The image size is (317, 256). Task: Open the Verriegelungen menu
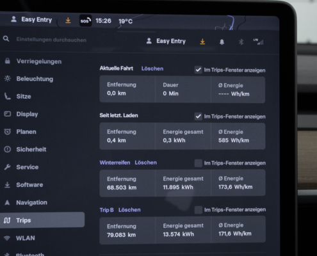coord(39,61)
